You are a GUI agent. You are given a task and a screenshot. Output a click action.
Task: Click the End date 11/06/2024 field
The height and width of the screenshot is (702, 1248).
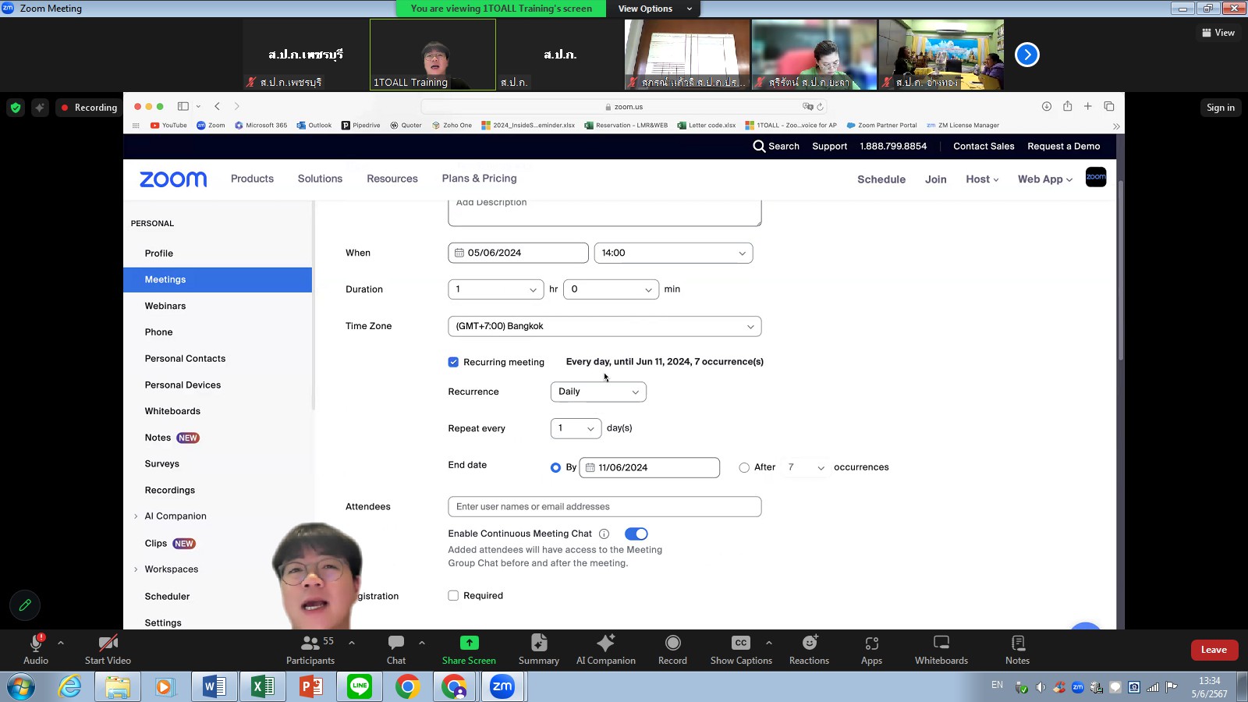pyautogui.click(x=650, y=467)
